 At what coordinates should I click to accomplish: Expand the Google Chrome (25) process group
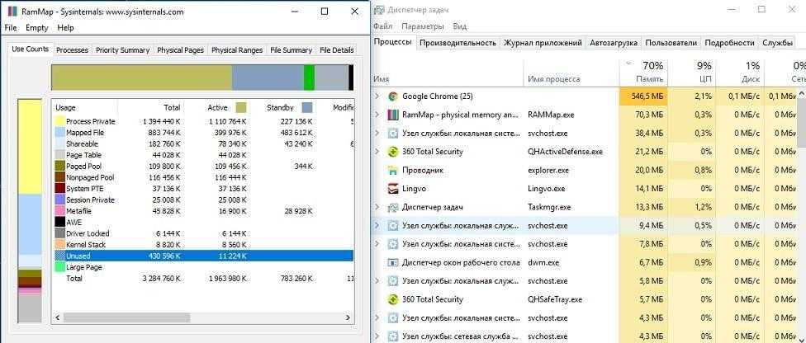point(377,97)
